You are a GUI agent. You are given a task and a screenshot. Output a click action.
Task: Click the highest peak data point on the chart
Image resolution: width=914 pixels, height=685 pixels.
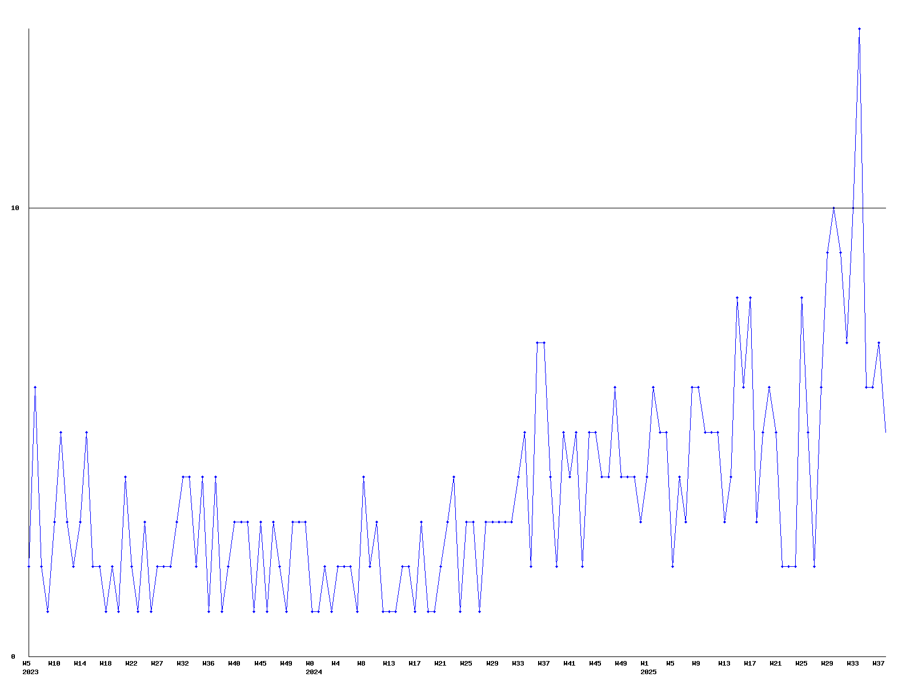point(859,29)
